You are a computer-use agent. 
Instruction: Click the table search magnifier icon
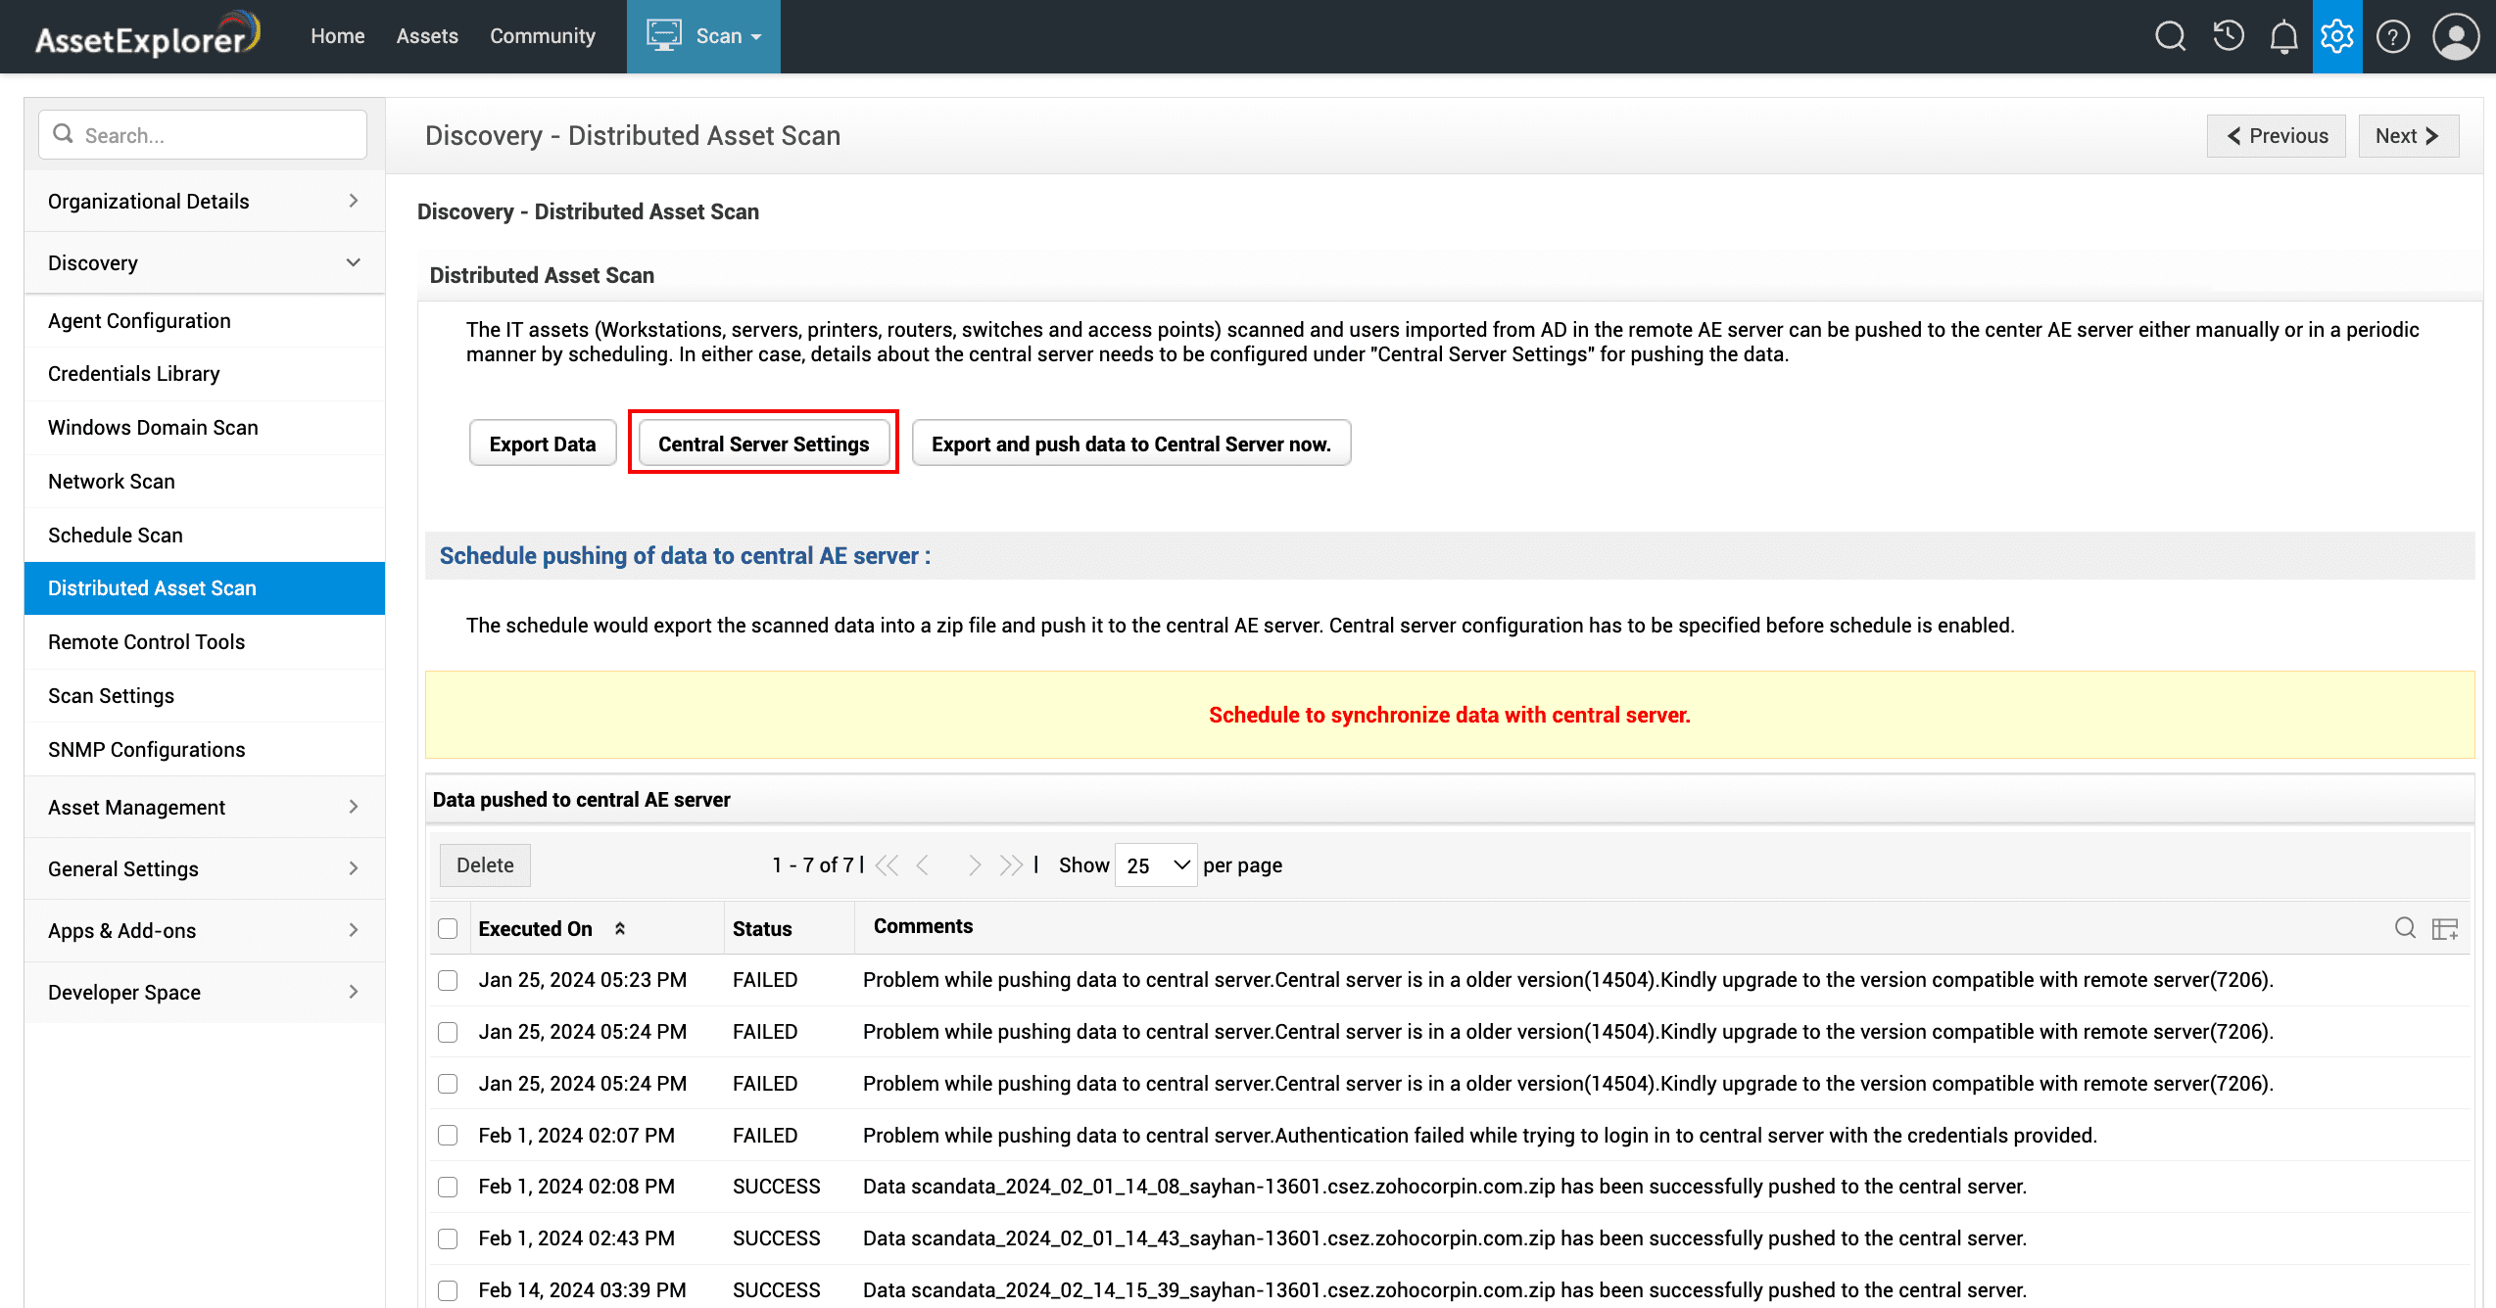[2404, 927]
